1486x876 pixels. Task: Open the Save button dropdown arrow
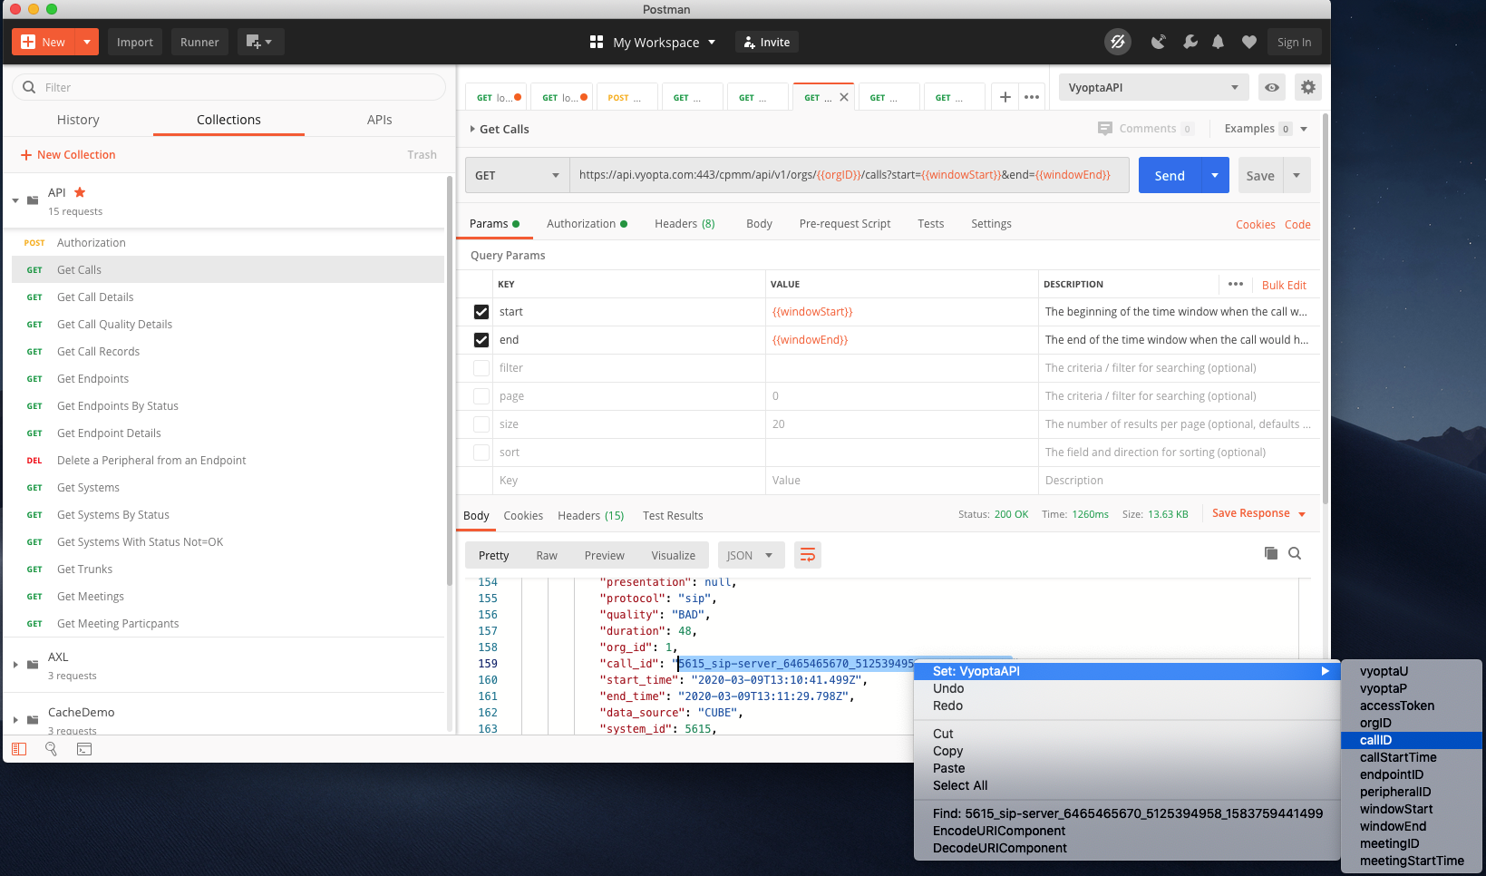1297,175
